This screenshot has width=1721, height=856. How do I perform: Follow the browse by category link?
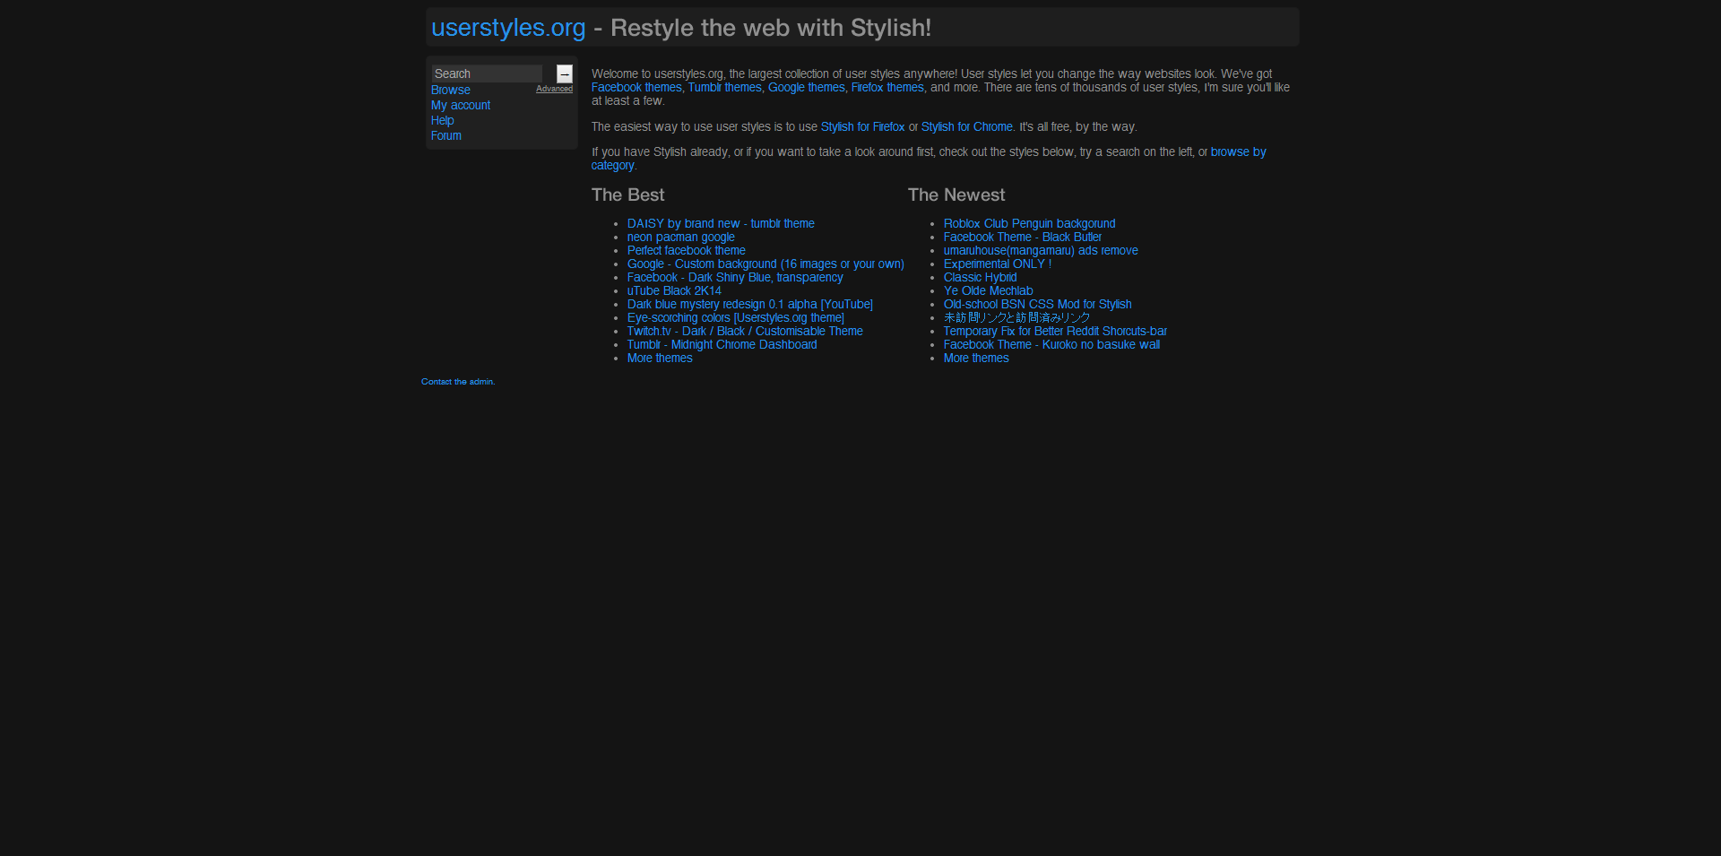click(1238, 151)
